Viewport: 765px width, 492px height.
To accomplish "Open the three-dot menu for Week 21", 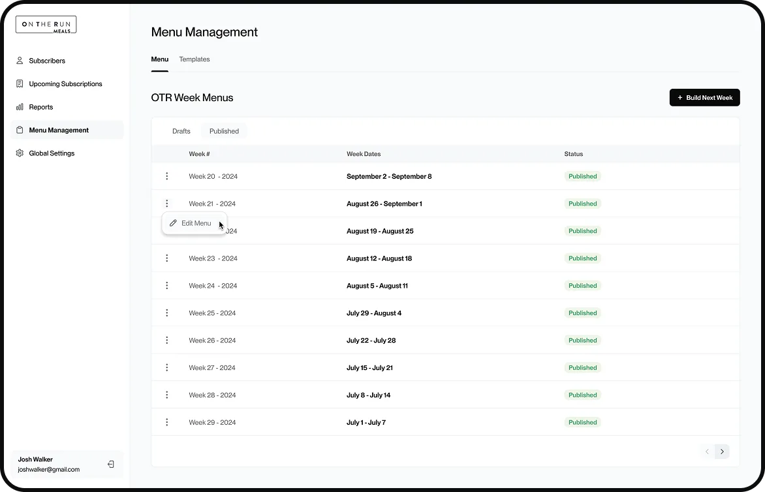I will pyautogui.click(x=167, y=204).
